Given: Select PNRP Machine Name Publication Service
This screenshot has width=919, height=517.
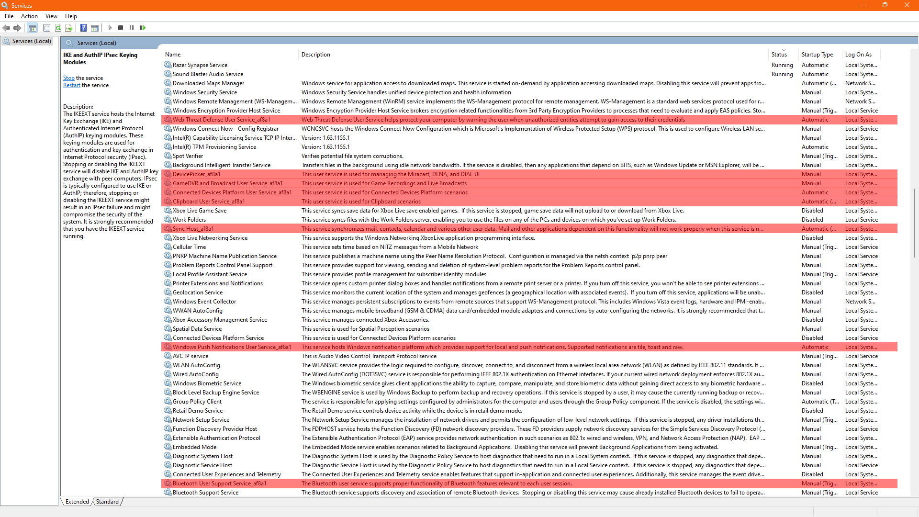Looking at the screenshot, I should click(x=529, y=256).
